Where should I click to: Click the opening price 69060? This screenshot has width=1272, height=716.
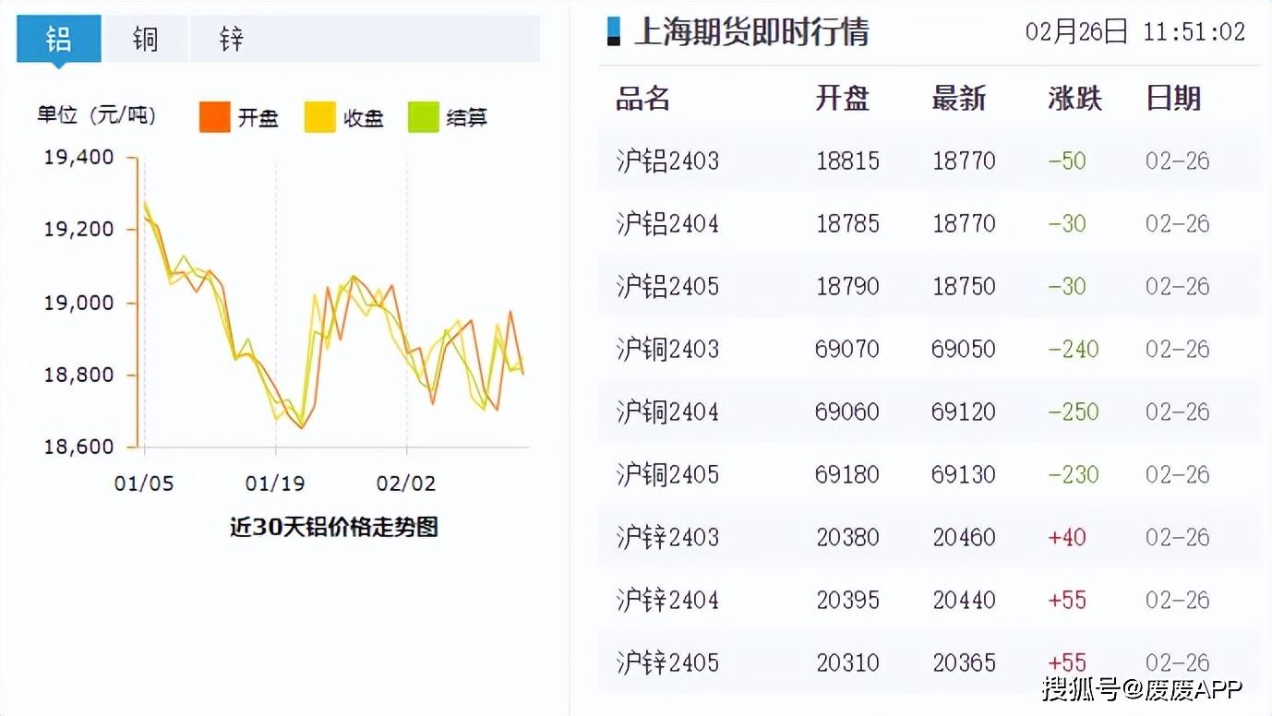point(847,412)
